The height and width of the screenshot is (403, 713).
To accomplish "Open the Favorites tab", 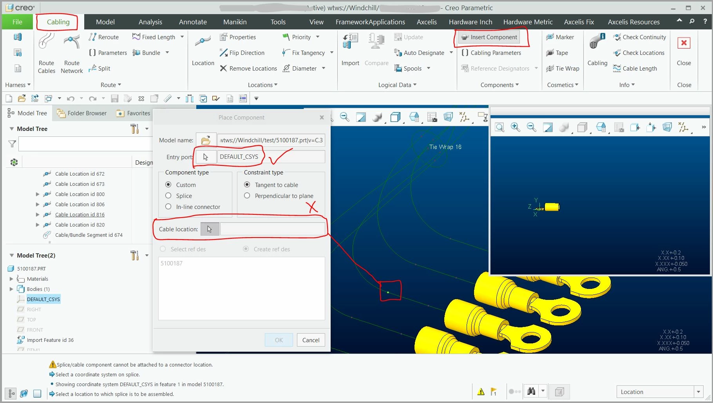I will point(134,113).
